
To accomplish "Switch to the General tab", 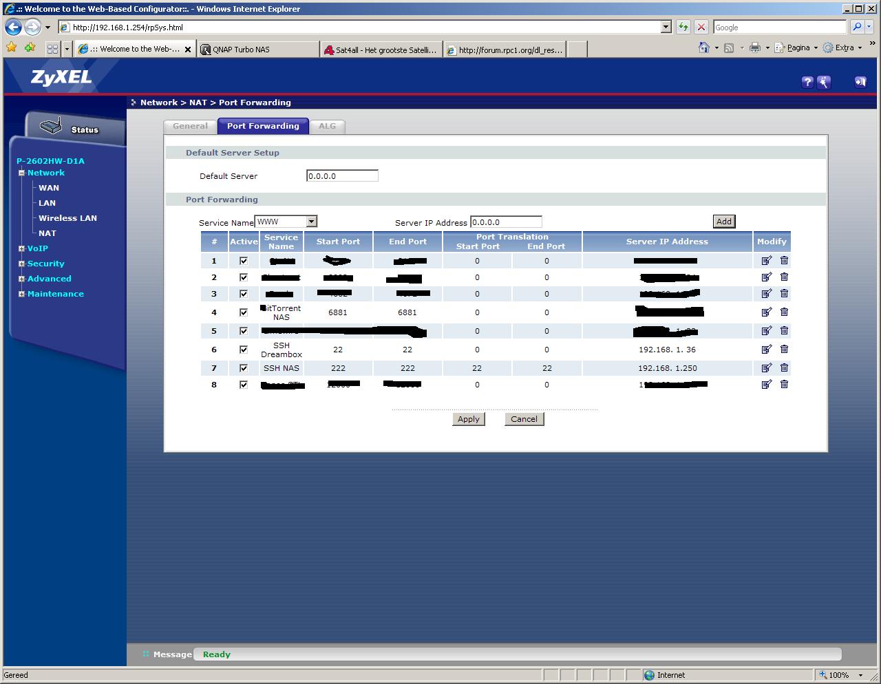I will click(190, 126).
